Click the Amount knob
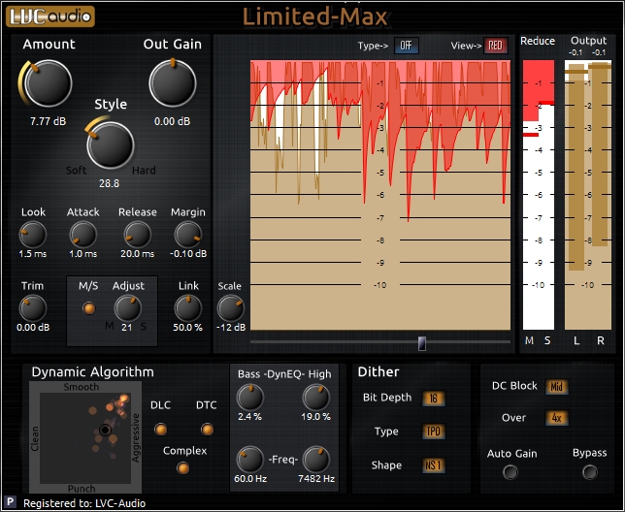Viewport: 625px width, 512px height. 48,85
